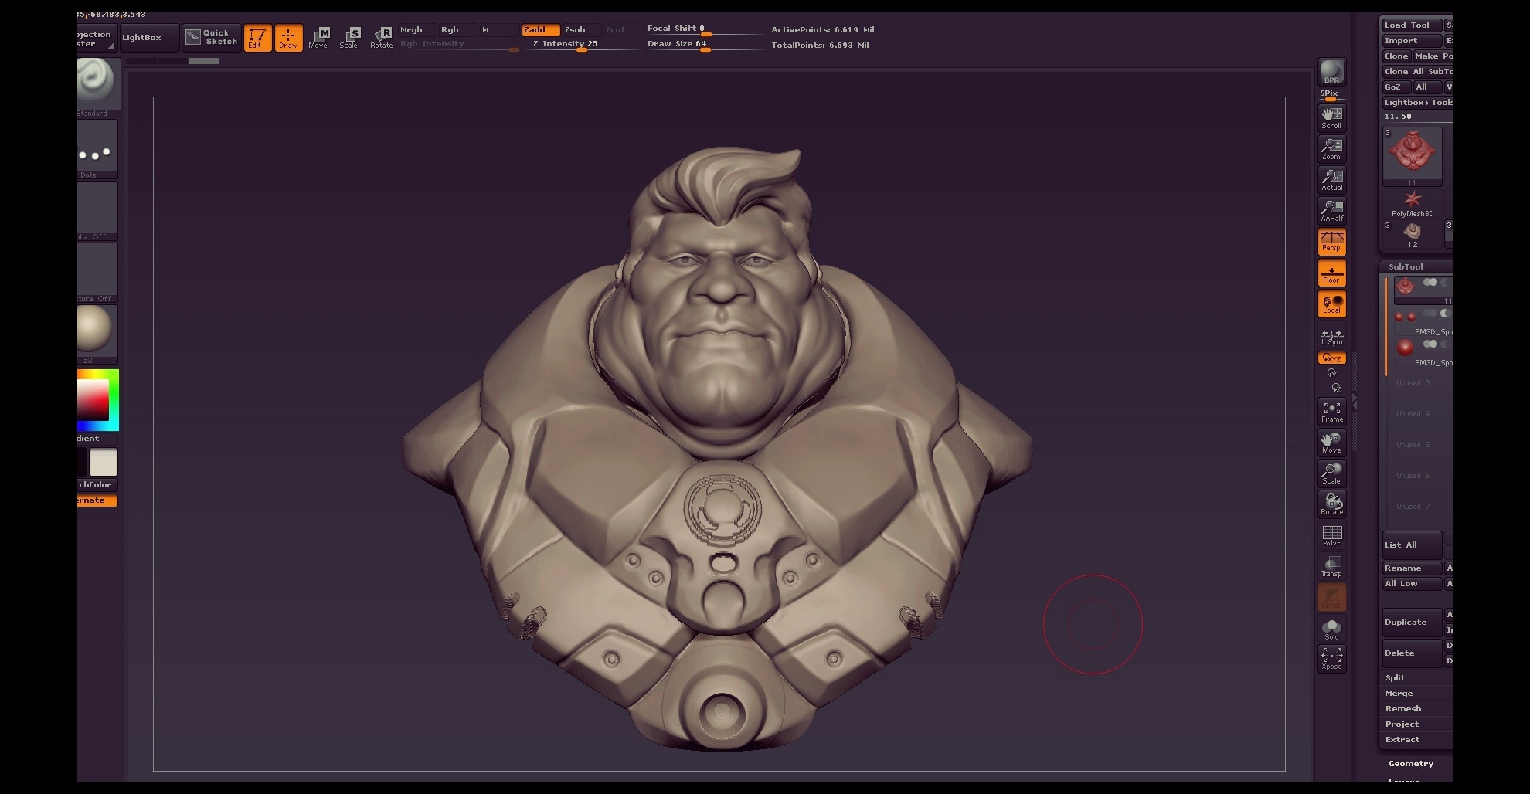Click List All subtools button
Screen dimensions: 1530x794
[x=1412, y=545]
